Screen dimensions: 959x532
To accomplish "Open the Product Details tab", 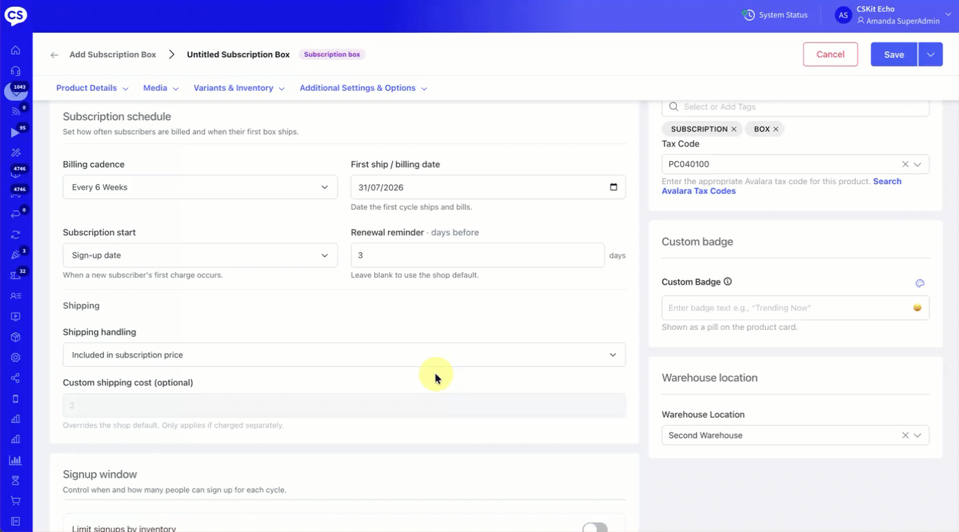I will point(92,88).
